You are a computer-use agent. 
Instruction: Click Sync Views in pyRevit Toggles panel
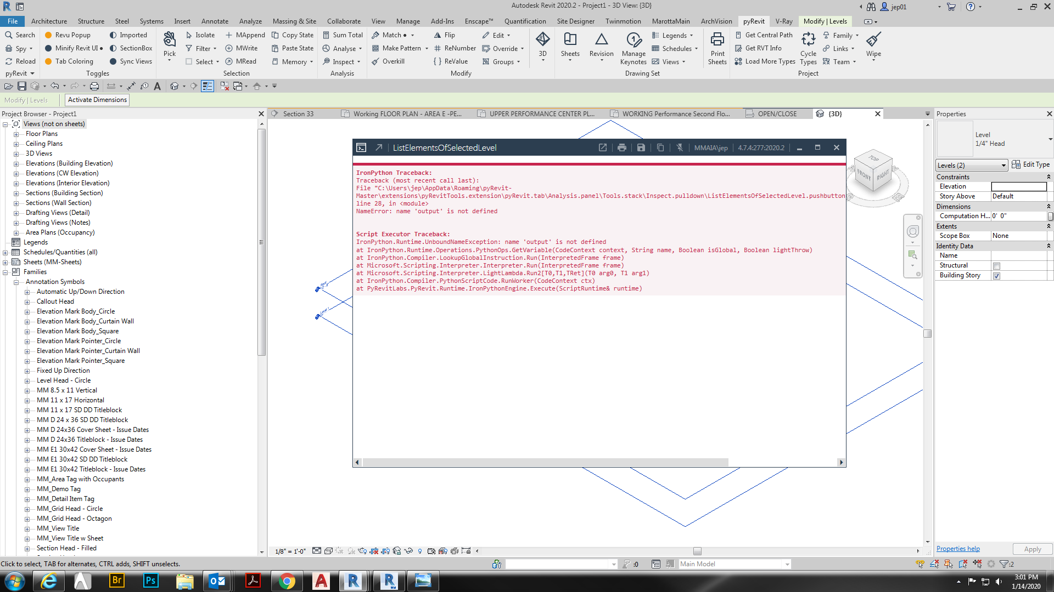tap(131, 61)
